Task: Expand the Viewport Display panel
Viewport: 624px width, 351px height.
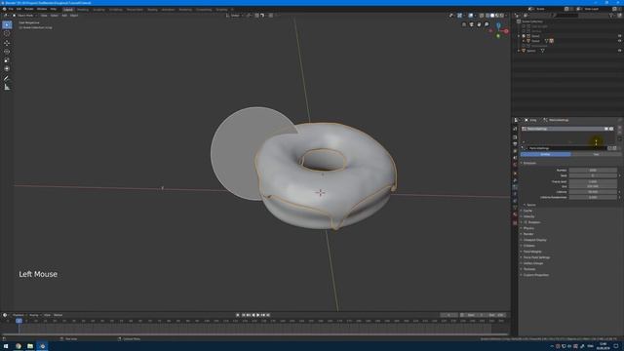Action: point(534,240)
